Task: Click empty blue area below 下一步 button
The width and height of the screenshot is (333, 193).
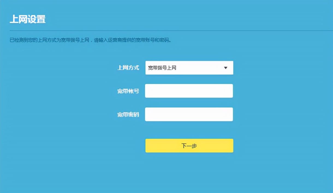Action: [x=189, y=172]
